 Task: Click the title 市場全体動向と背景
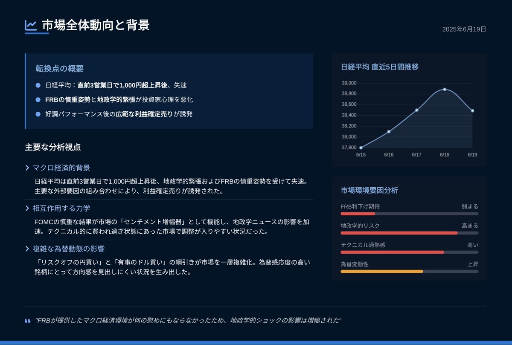pyautogui.click(x=96, y=25)
